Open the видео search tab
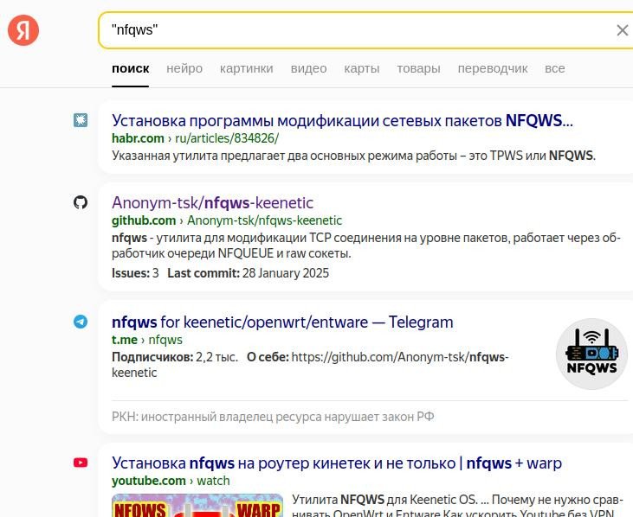This screenshot has width=633, height=517. tap(309, 68)
